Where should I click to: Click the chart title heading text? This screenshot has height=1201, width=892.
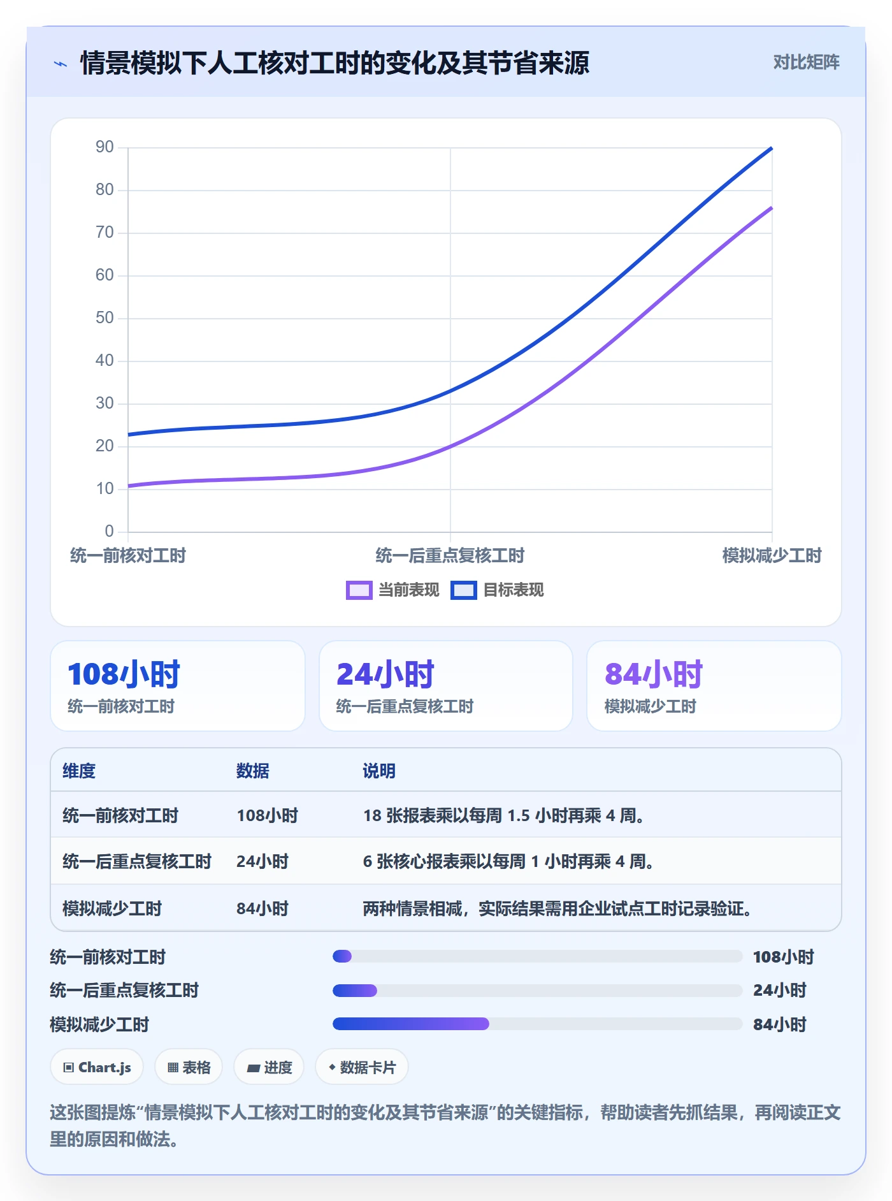point(334,63)
